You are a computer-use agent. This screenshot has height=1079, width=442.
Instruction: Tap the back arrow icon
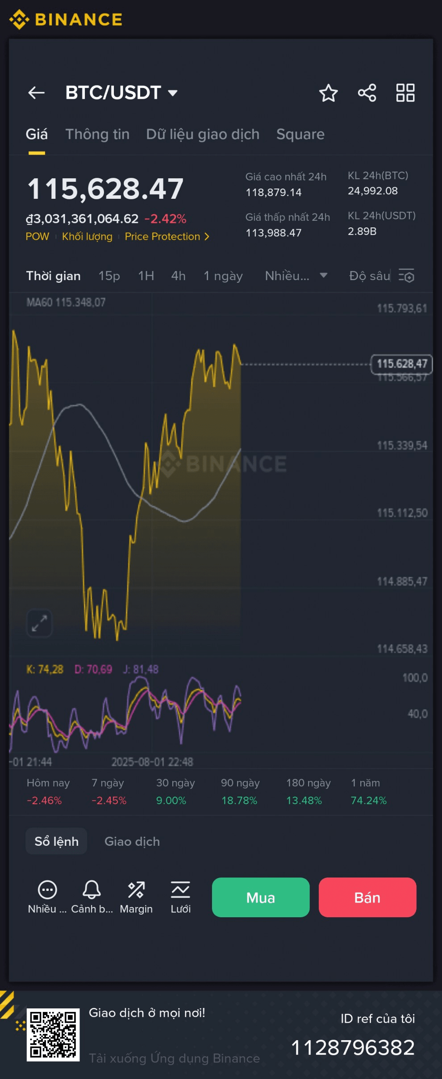pyautogui.click(x=37, y=93)
